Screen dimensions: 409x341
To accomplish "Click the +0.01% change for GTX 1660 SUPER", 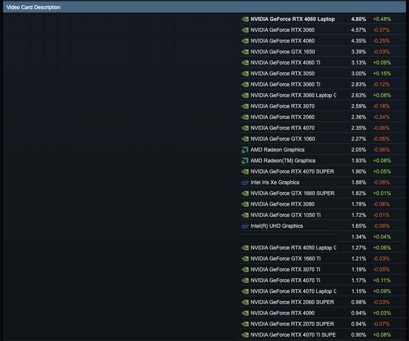I will click(382, 193).
